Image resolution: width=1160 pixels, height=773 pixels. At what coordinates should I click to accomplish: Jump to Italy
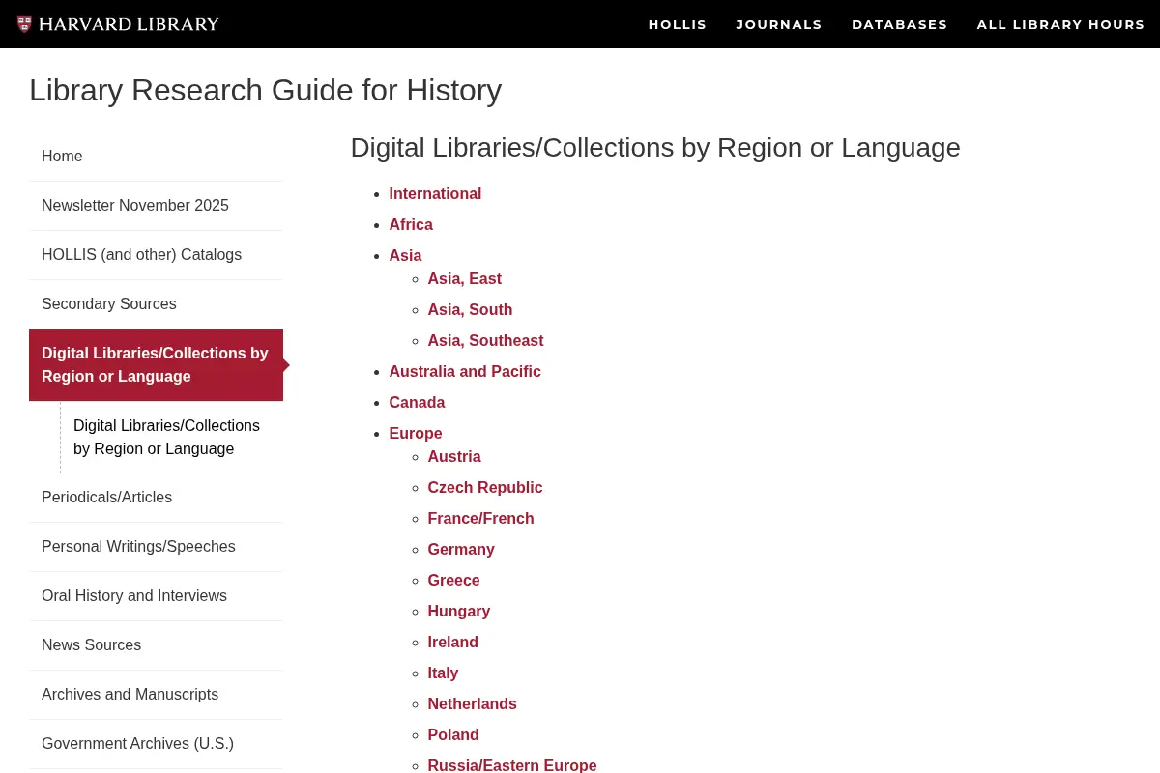click(443, 673)
